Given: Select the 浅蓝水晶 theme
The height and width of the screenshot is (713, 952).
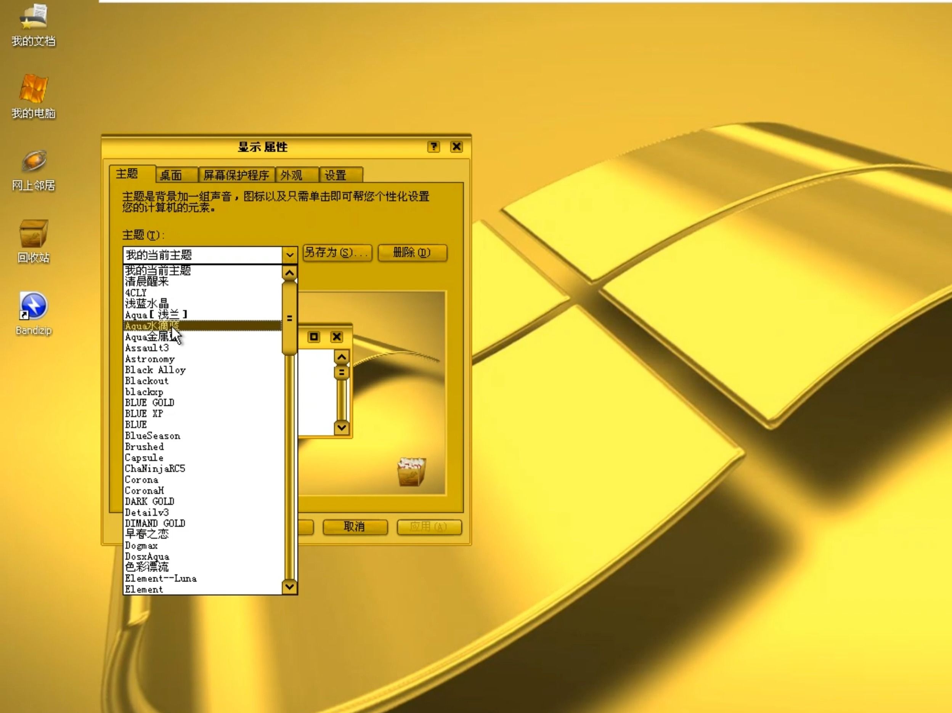Looking at the screenshot, I should (x=203, y=304).
